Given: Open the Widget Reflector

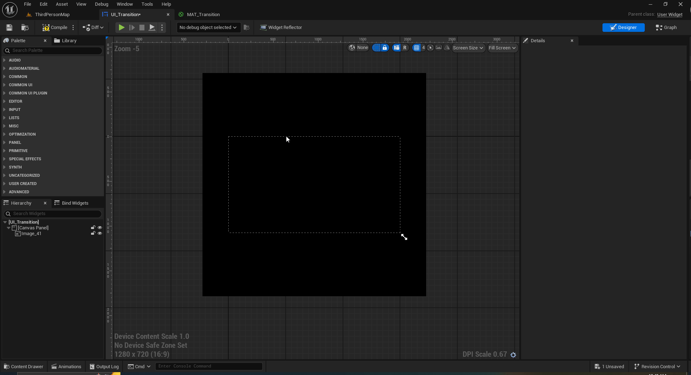Looking at the screenshot, I should (281, 28).
